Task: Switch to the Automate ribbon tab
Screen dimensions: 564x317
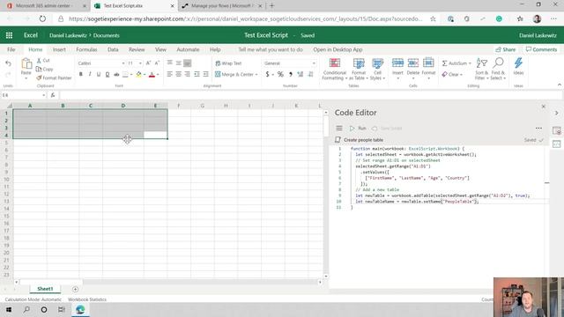Action: point(188,49)
